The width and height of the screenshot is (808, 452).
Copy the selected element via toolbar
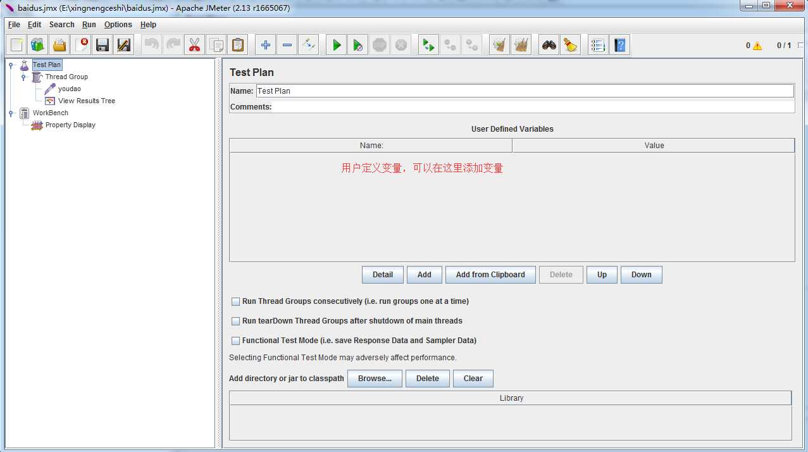(x=216, y=45)
